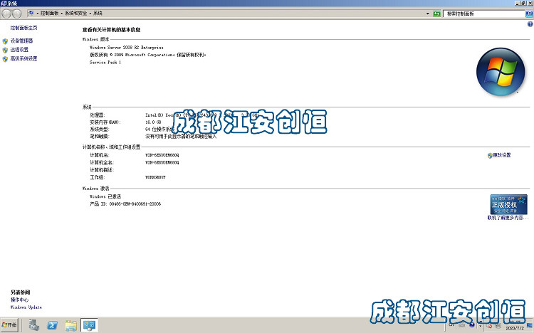Go back with the Back arrow button
534x333 pixels.
point(6,14)
